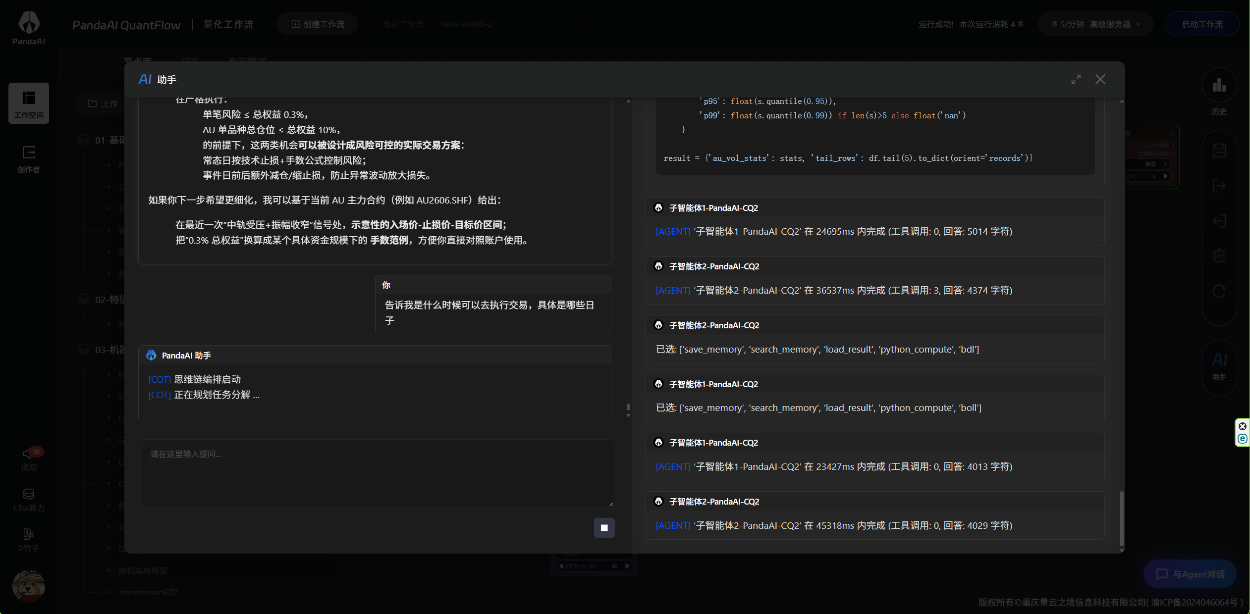This screenshot has width=1250, height=614.
Task: Stop generation with the square stop button
Action: [x=603, y=528]
